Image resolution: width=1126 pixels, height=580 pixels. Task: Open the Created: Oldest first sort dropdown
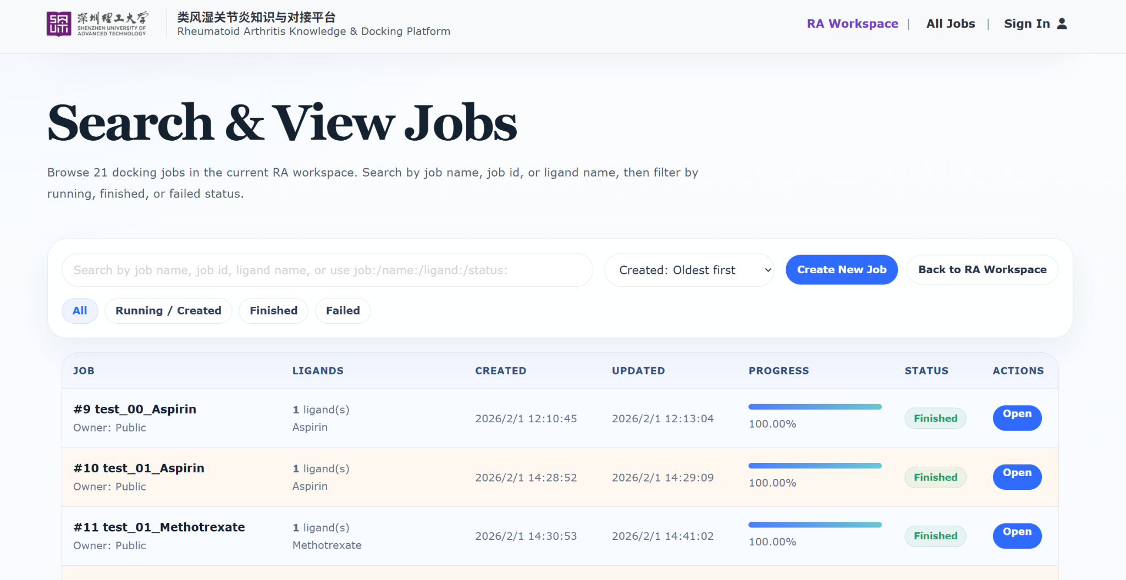coord(689,270)
